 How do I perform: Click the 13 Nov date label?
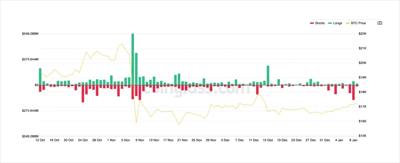154,140
